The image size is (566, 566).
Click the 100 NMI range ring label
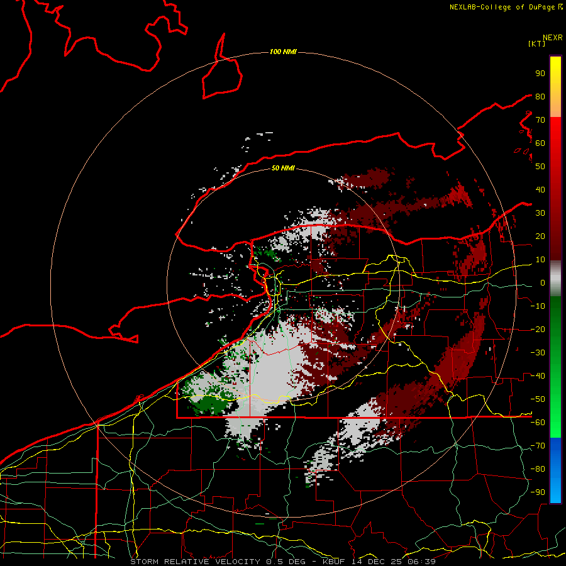pyautogui.click(x=283, y=52)
